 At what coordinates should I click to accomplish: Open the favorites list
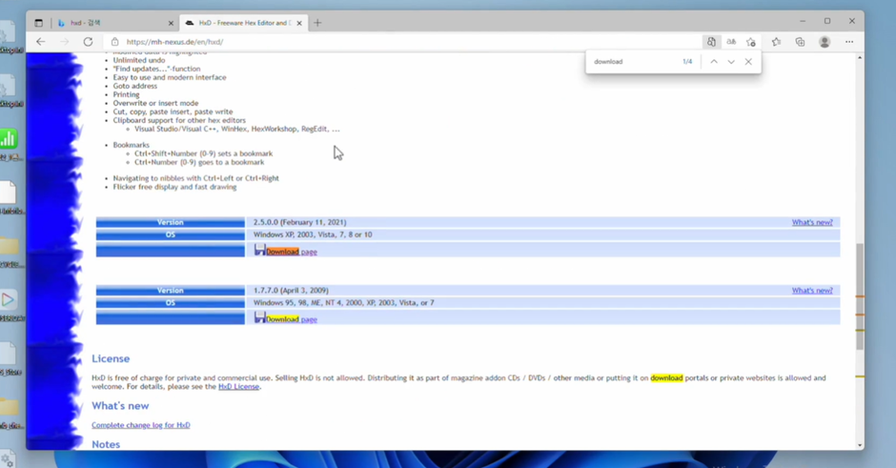[776, 42]
